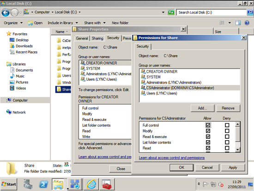Toggle Allow checkbox for List folder contents
Image resolution: width=254 pixels, height=191 pixels.
(208, 142)
